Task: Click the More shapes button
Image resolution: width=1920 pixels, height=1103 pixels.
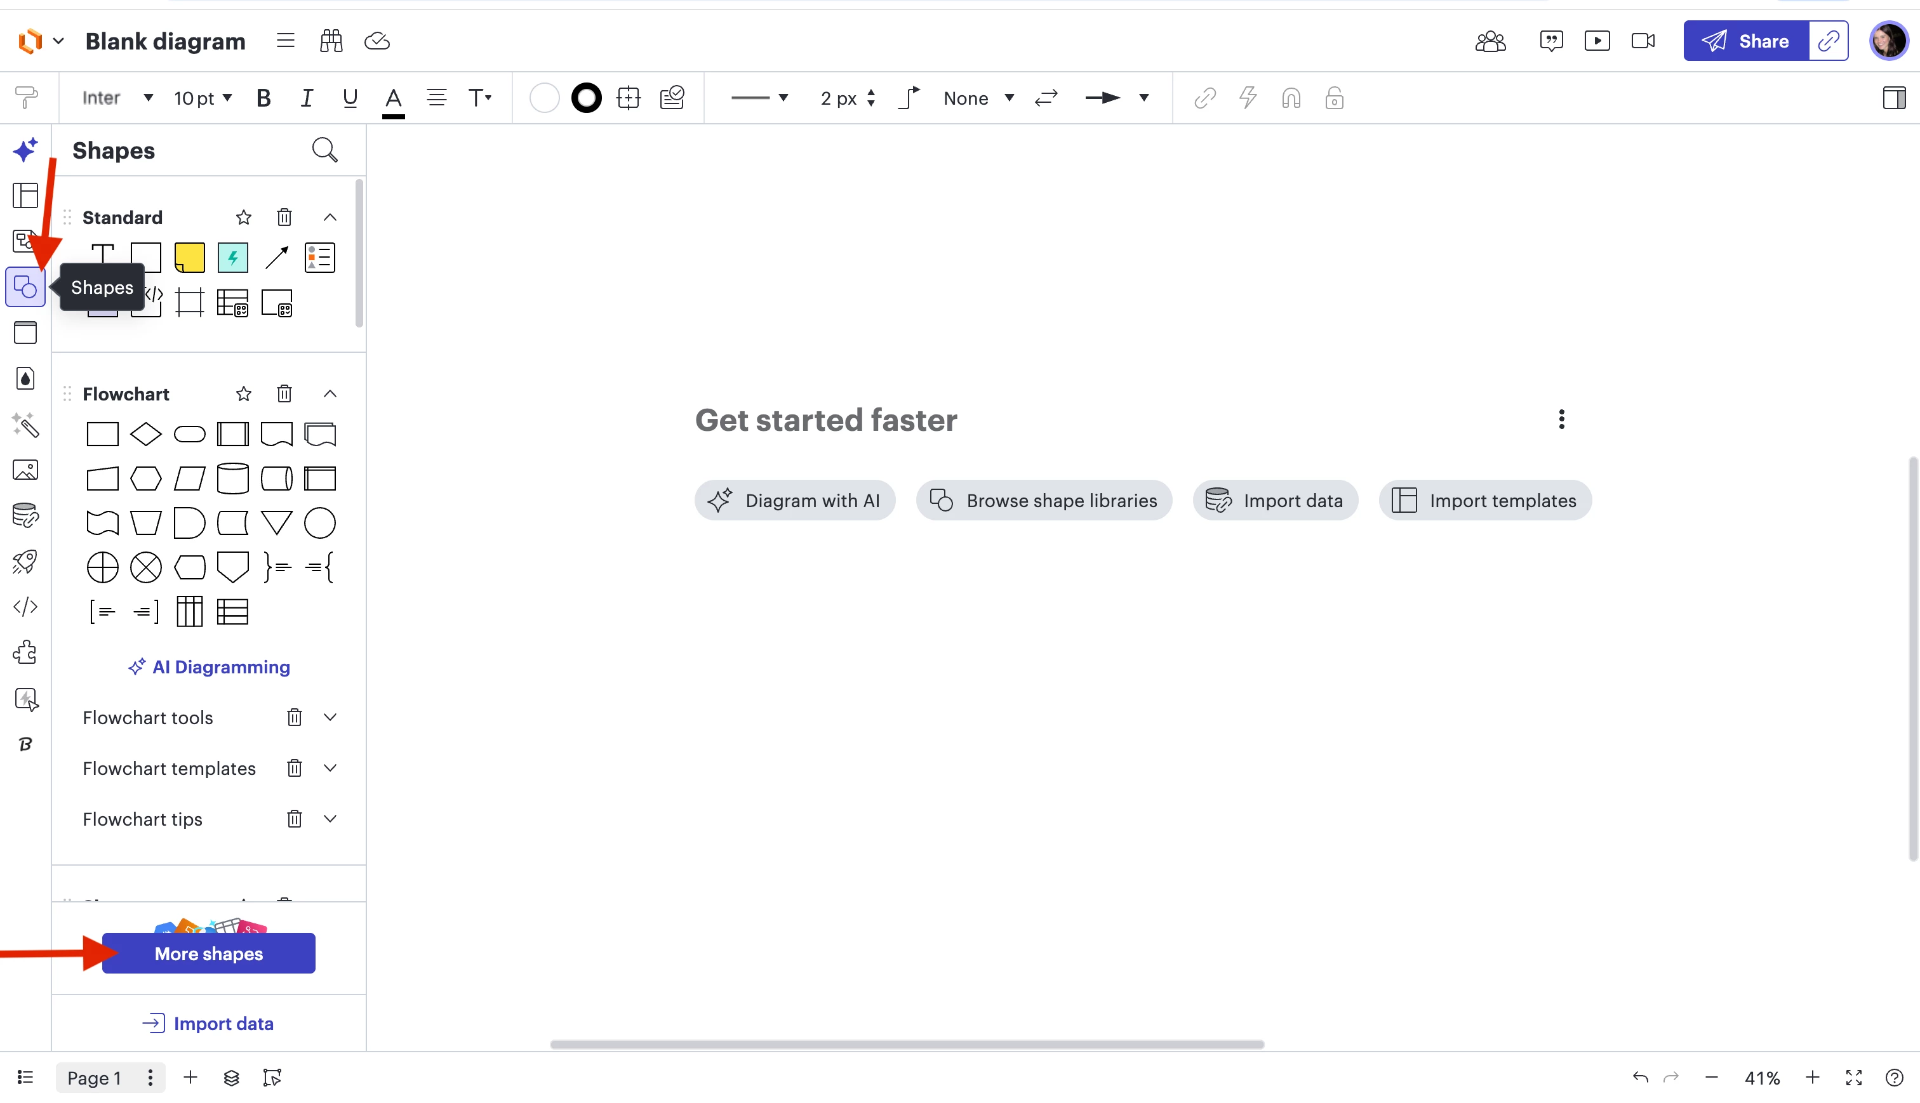Action: 208,953
